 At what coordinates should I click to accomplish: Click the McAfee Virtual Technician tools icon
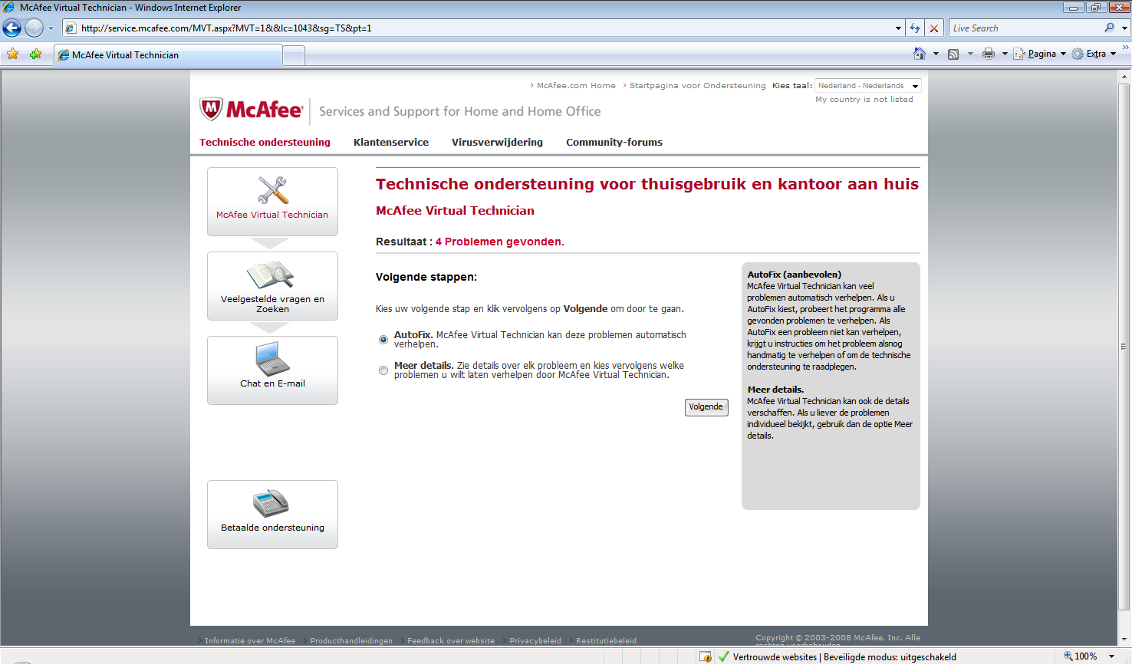[x=272, y=191]
